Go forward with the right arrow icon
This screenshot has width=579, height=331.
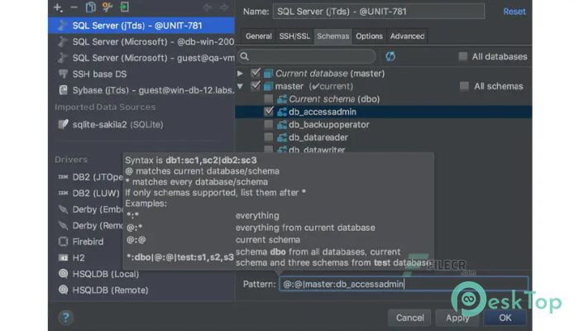coord(224,7)
